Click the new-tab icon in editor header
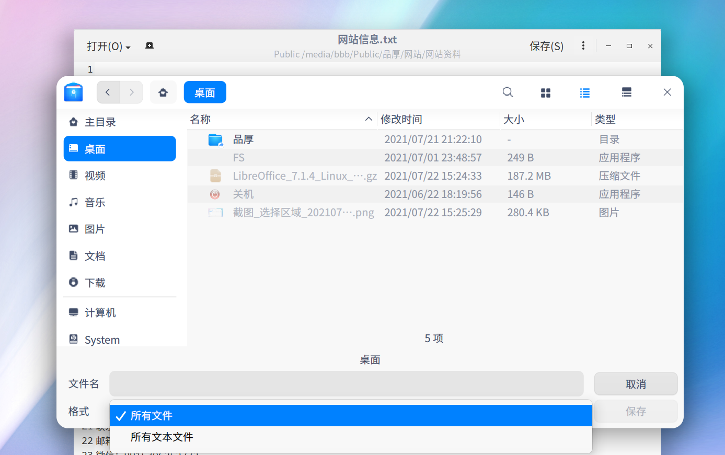The width and height of the screenshot is (725, 455). [149, 46]
